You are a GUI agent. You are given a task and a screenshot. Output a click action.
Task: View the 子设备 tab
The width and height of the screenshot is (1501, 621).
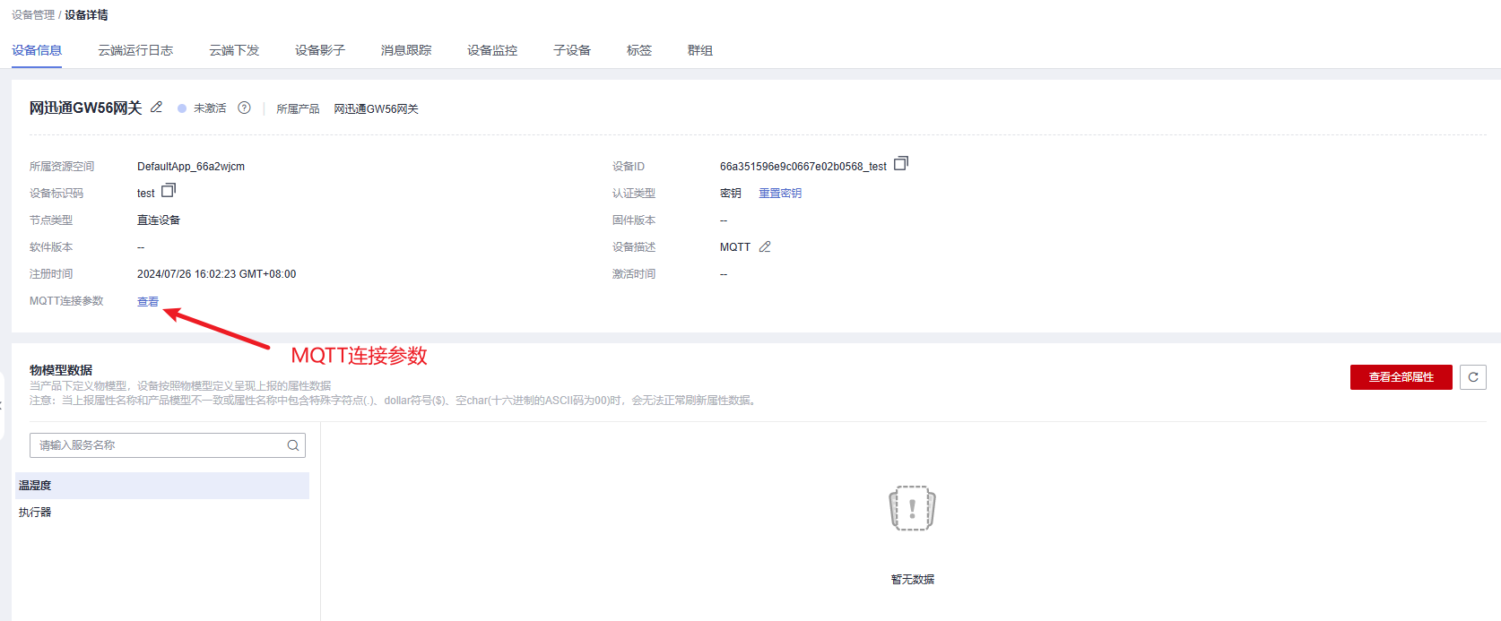pos(572,50)
